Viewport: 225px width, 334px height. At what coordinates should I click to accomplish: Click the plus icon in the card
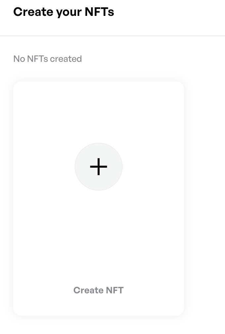[99, 167]
